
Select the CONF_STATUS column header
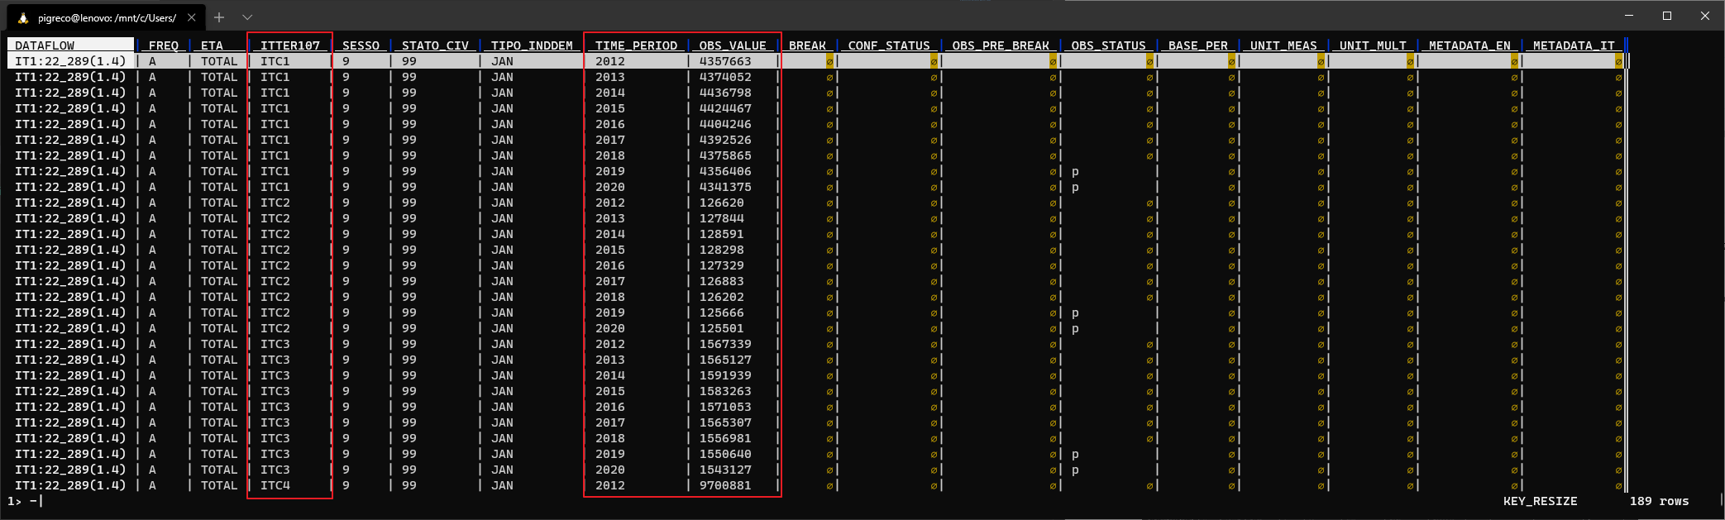tap(888, 45)
